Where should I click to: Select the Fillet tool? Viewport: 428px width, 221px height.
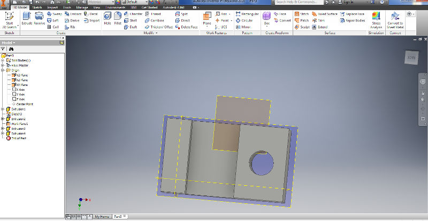point(118,19)
